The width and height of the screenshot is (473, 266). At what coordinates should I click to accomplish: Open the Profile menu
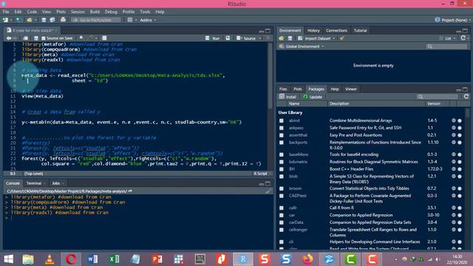(129, 12)
